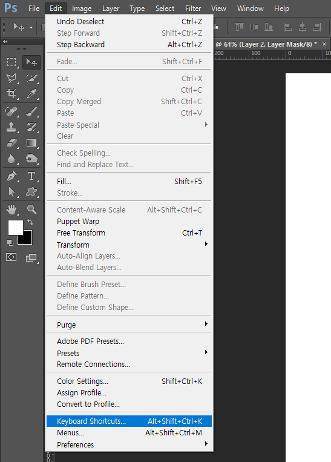Select the Hand tool
Screen dimensions: 331x462
(11, 210)
